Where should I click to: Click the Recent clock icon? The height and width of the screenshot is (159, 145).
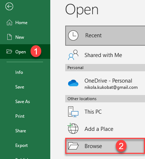[x=73, y=35]
